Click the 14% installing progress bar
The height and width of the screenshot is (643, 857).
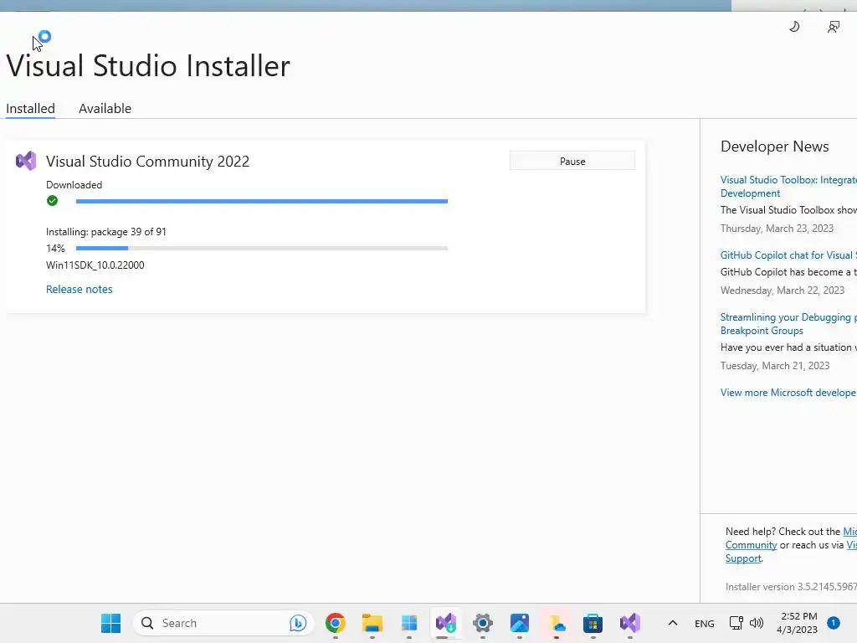(262, 248)
